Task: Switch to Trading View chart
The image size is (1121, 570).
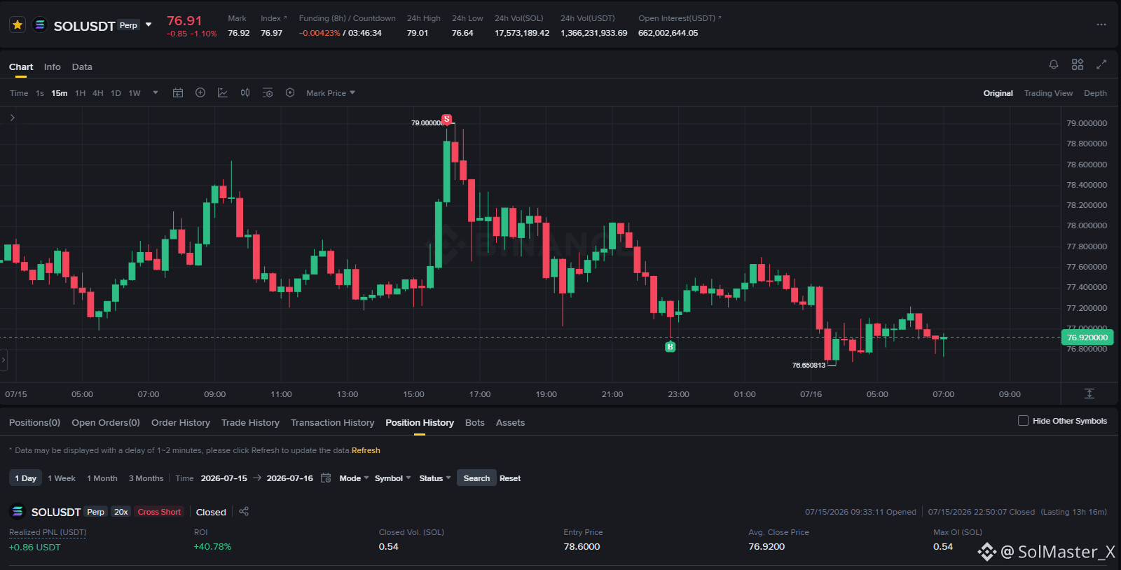Action: [x=1048, y=93]
